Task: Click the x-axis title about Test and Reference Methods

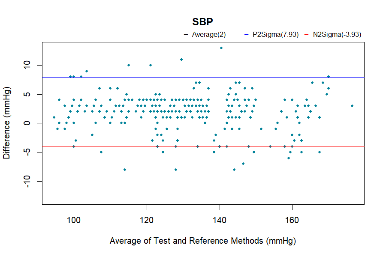Action: click(203, 241)
